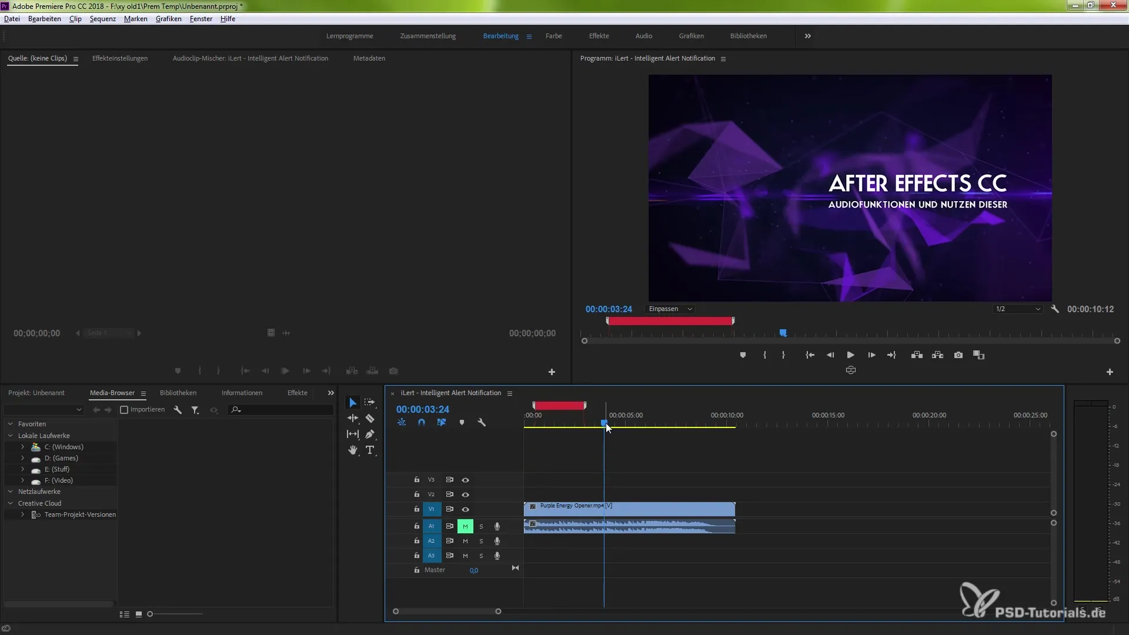Open timeline display settings wrench
The width and height of the screenshot is (1129, 635).
(x=482, y=422)
